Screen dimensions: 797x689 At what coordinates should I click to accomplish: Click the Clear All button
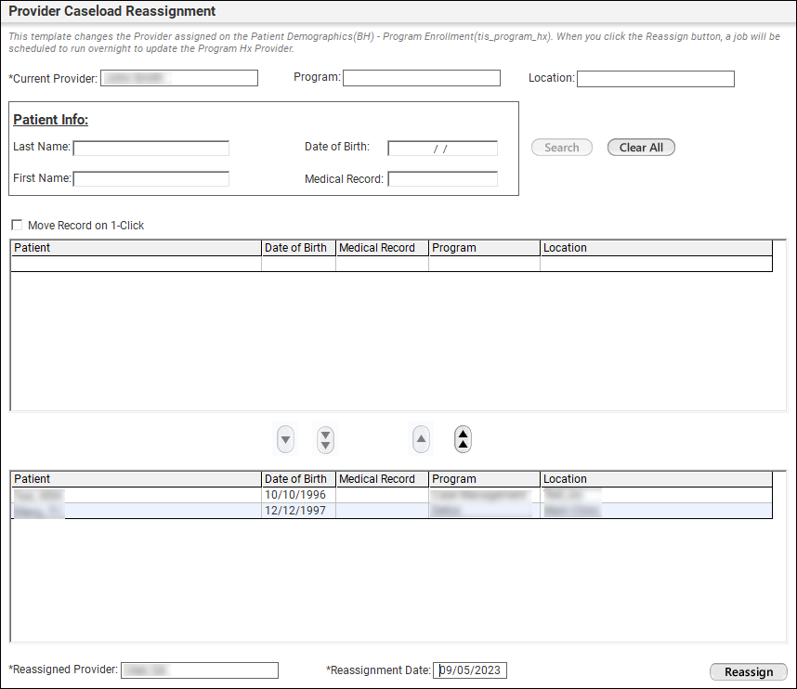click(641, 148)
